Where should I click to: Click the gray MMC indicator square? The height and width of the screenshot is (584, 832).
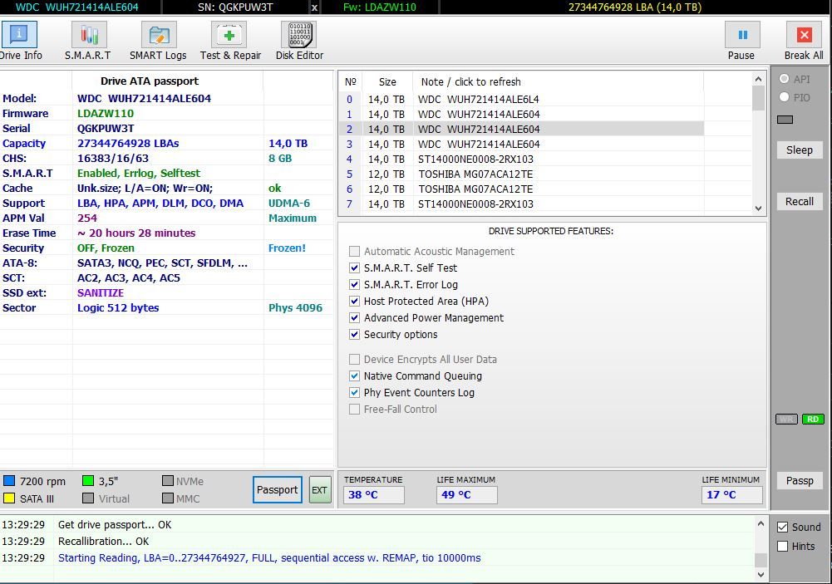[x=168, y=498]
